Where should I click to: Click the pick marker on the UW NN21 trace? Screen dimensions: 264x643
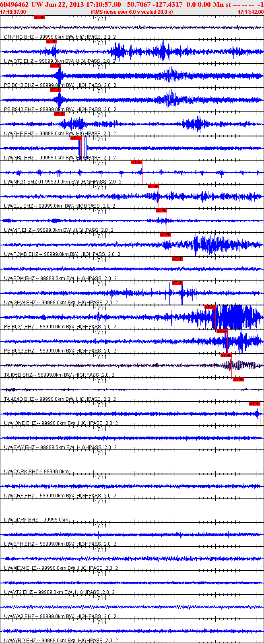(x=136, y=162)
